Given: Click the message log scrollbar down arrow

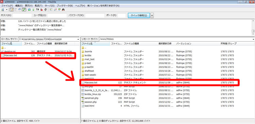Looking at the screenshot, I should coord(253,34).
